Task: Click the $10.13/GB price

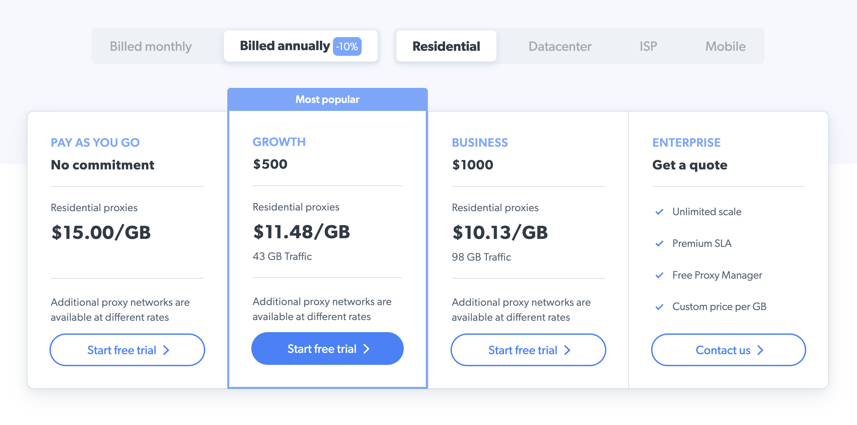Action: click(500, 233)
